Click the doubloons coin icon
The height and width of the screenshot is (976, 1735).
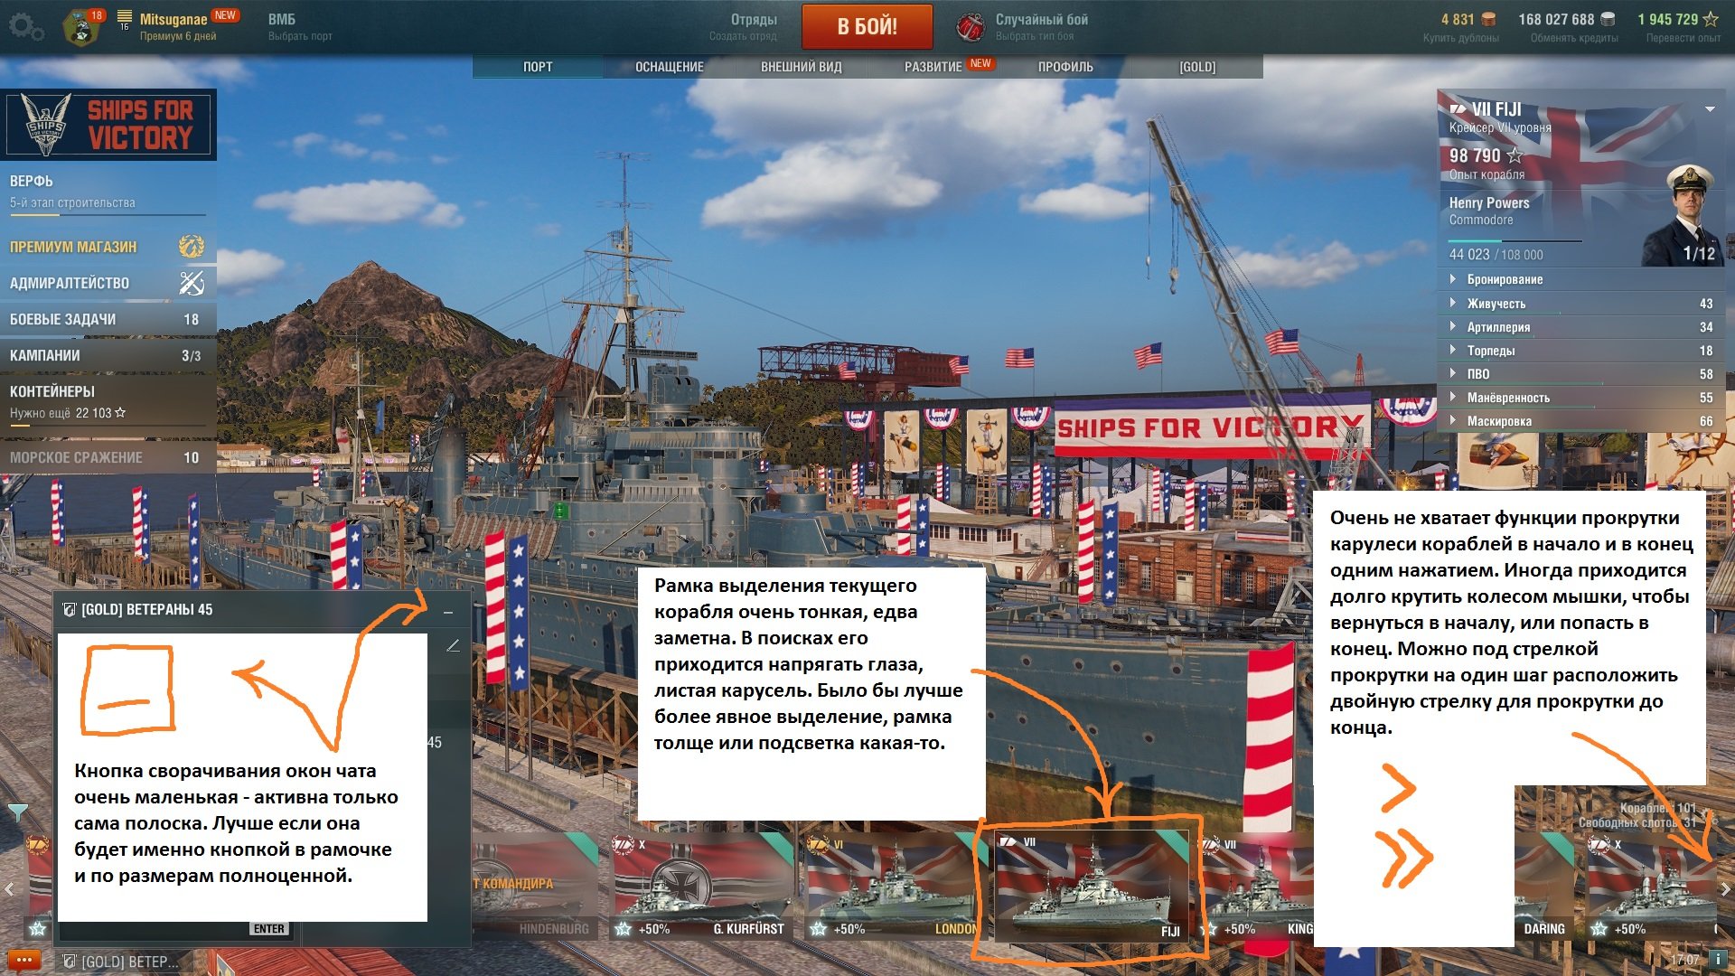pyautogui.click(x=1489, y=19)
